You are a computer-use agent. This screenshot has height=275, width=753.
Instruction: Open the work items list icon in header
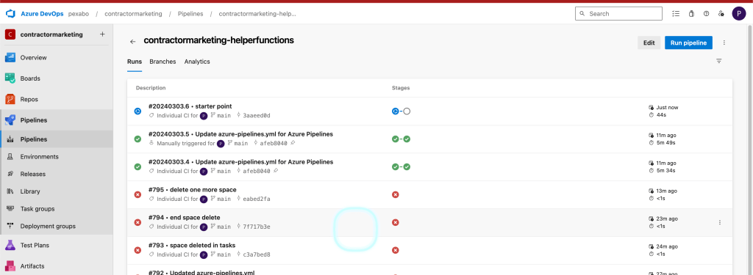(677, 14)
